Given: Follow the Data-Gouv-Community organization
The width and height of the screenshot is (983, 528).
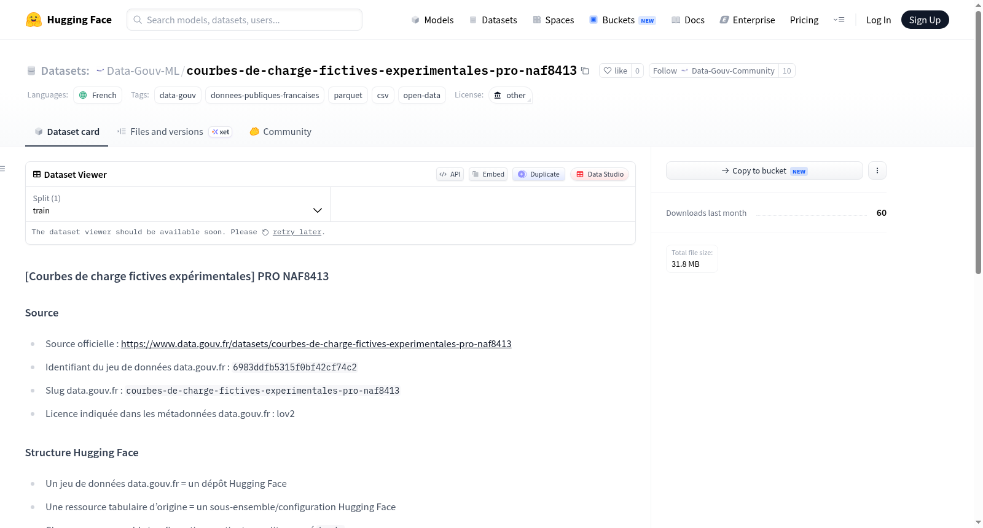Looking at the screenshot, I should (x=714, y=71).
